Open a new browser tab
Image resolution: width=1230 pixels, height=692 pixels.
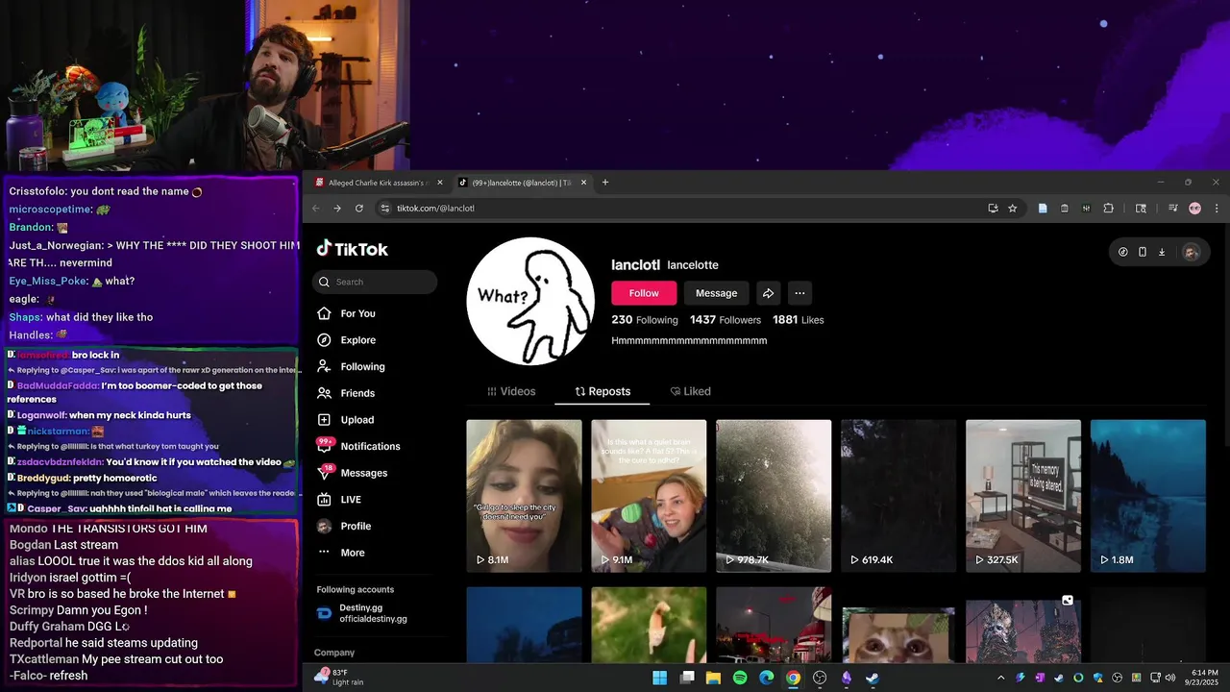click(605, 183)
